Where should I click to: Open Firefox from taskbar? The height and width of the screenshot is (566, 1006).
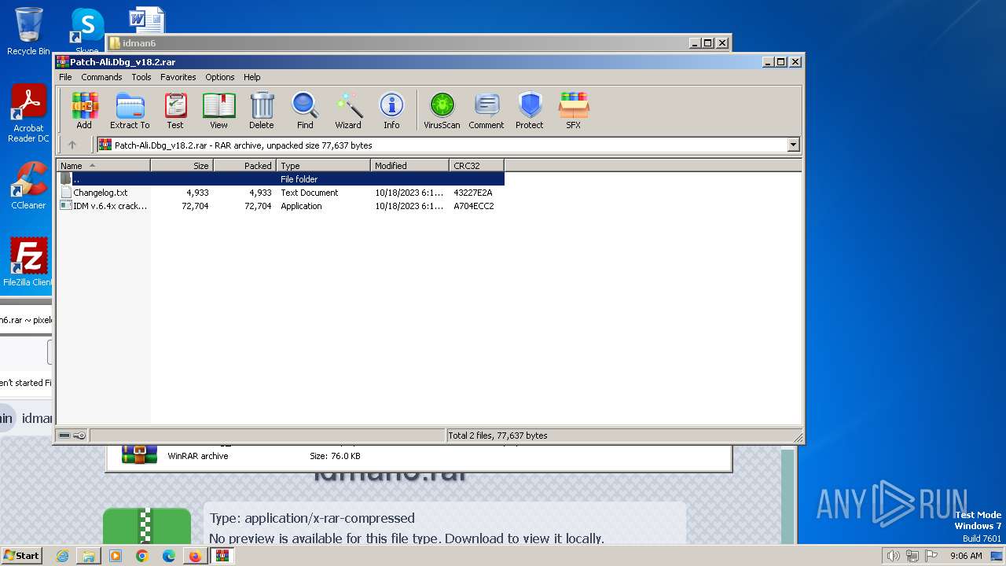click(x=195, y=556)
